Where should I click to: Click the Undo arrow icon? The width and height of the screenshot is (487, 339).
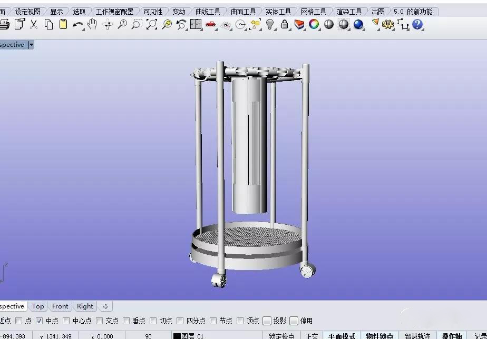click(77, 24)
